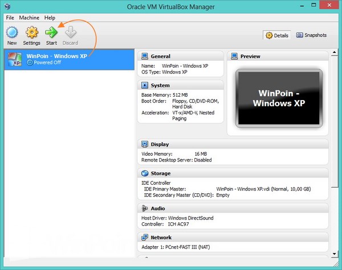Open the Audio settings header
The height and width of the screenshot is (270, 342).
233,209
